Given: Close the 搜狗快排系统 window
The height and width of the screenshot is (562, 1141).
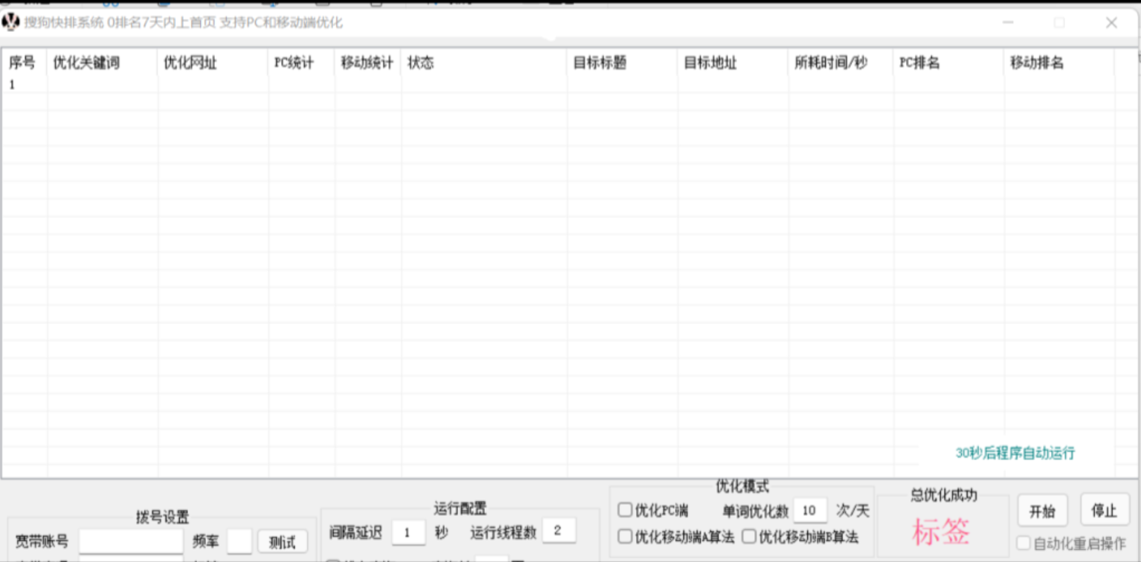Looking at the screenshot, I should coord(1111,23).
